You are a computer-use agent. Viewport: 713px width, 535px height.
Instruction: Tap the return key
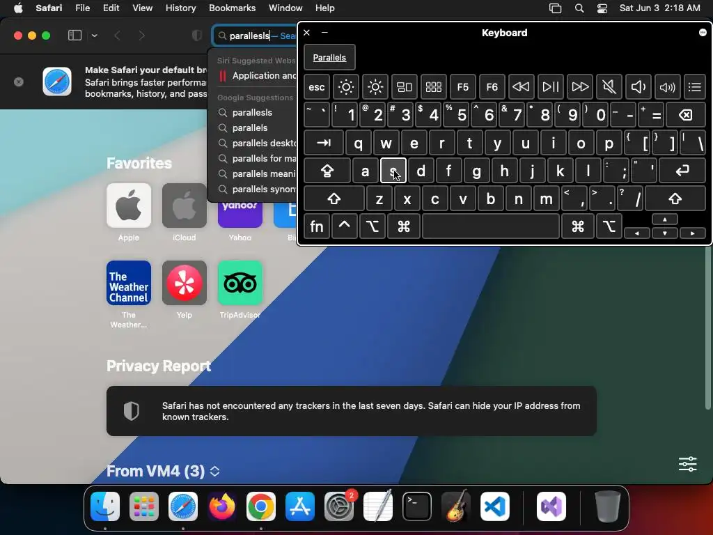pyautogui.click(x=682, y=171)
